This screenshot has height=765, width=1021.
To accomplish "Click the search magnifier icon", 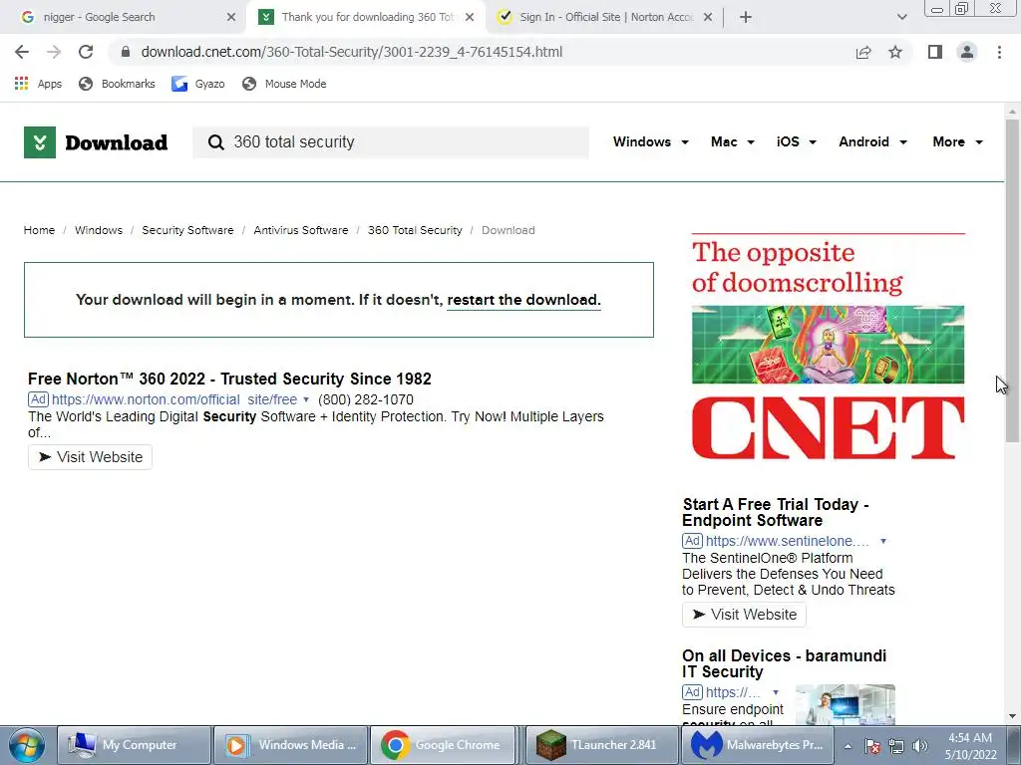I will click(x=215, y=142).
